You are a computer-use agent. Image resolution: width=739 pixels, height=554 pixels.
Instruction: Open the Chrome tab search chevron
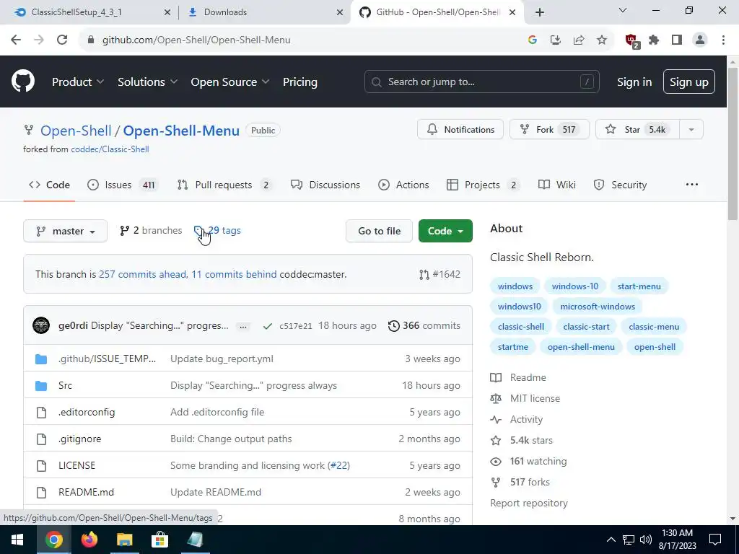tap(623, 10)
